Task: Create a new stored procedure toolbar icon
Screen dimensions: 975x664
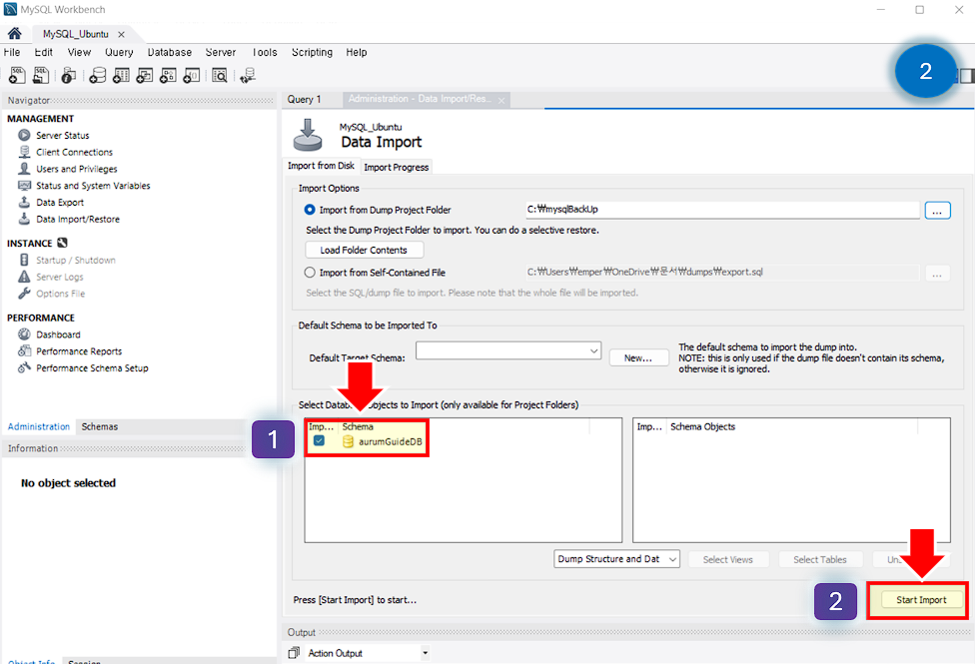Action: click(x=168, y=75)
